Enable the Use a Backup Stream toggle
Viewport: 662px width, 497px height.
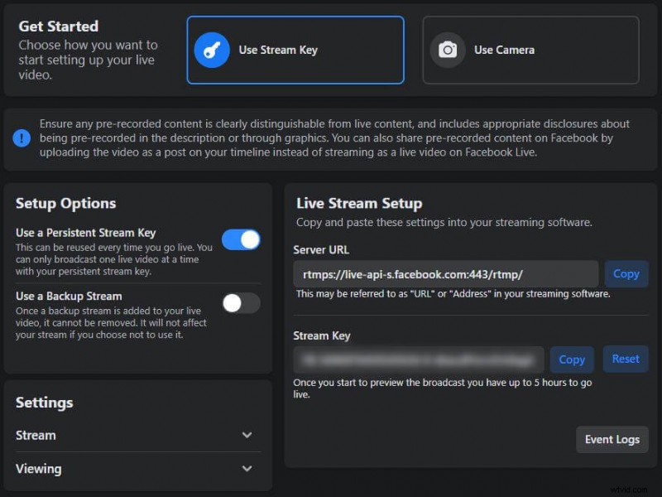click(x=240, y=304)
